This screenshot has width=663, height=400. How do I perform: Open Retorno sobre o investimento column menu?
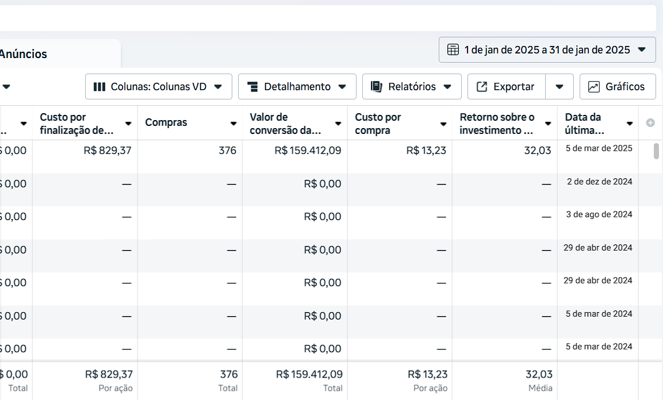click(x=549, y=124)
